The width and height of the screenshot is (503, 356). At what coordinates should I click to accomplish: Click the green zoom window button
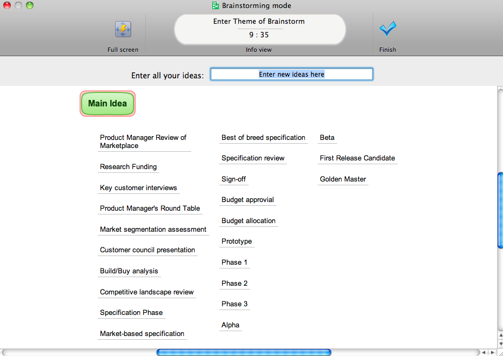[x=30, y=5]
